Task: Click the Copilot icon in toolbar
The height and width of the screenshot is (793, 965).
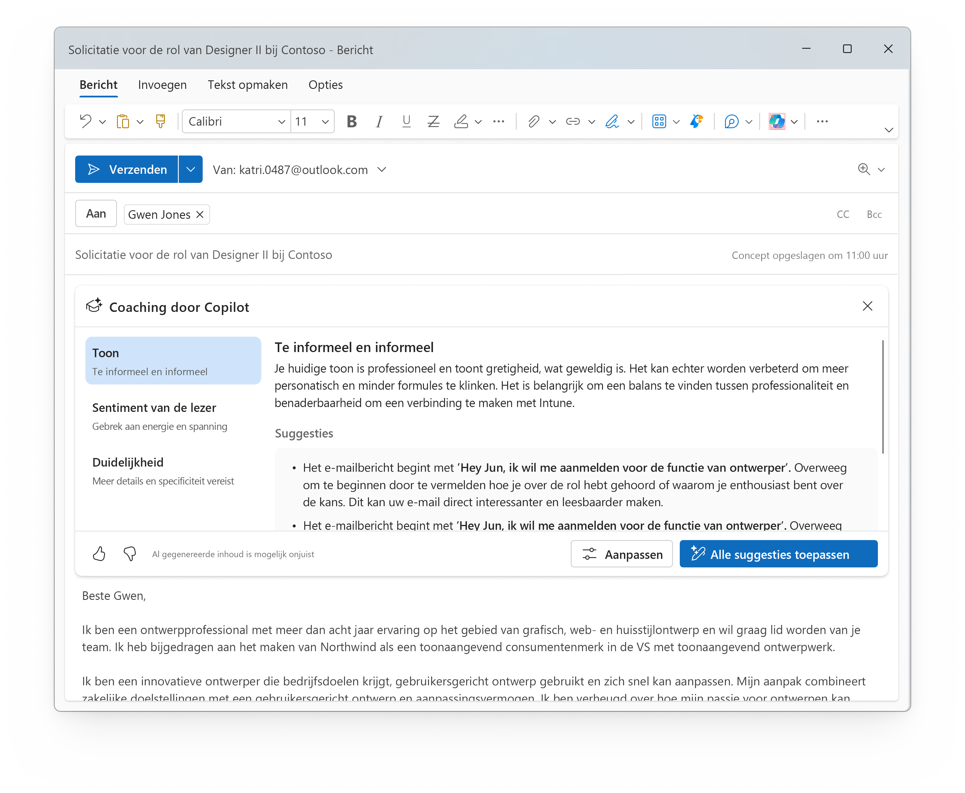Action: click(x=777, y=122)
